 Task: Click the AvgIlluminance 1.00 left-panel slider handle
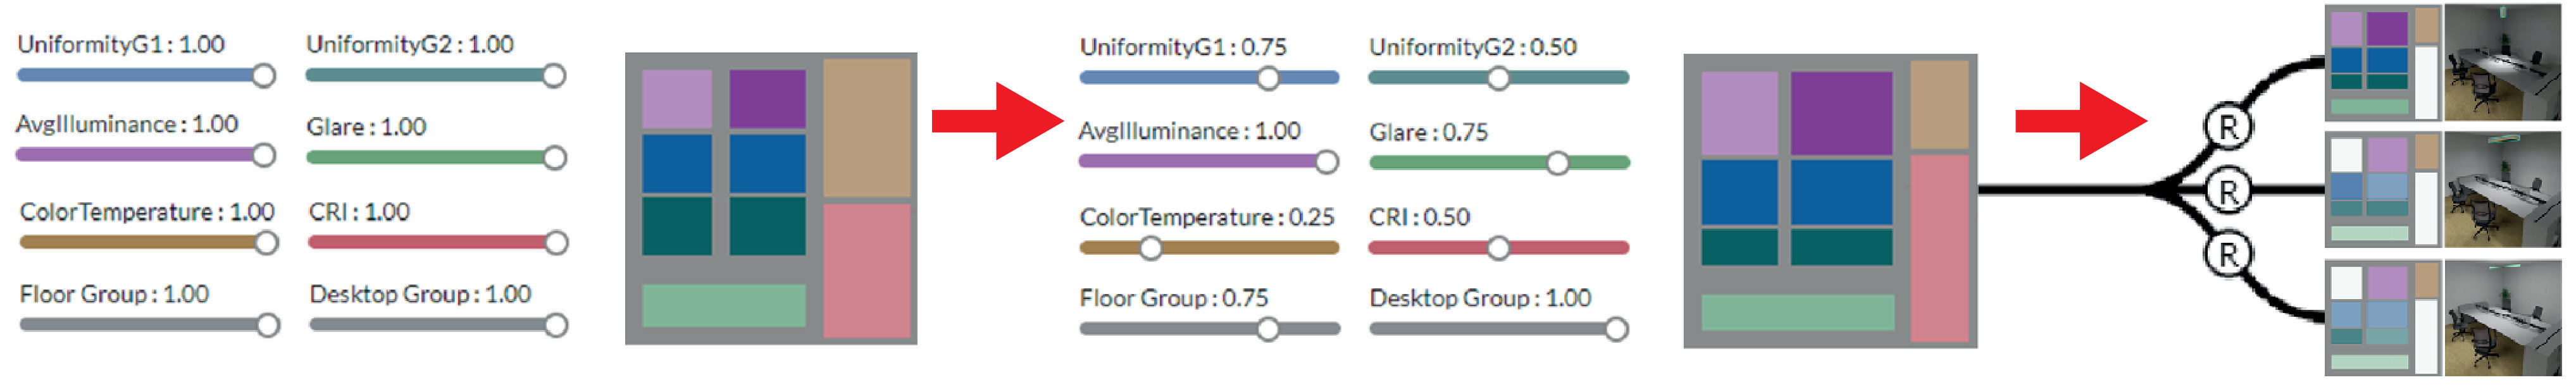264,155
